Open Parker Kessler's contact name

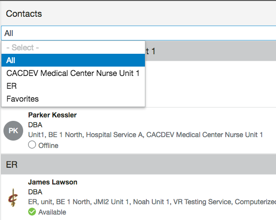(x=52, y=115)
